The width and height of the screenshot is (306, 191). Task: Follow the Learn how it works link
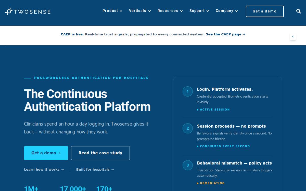(44, 170)
